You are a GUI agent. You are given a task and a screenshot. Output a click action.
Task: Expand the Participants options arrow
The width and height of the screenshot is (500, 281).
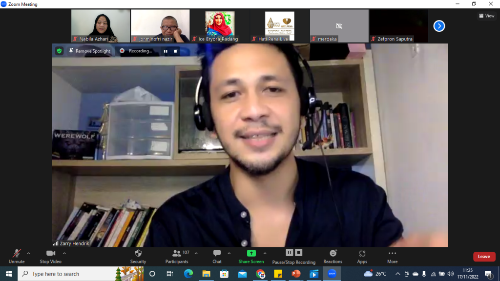(x=196, y=253)
